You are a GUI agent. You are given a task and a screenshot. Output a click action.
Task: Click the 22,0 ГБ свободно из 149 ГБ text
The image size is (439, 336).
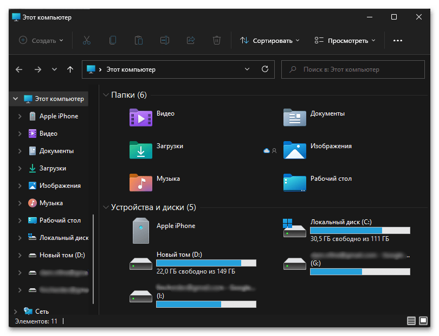196,271
